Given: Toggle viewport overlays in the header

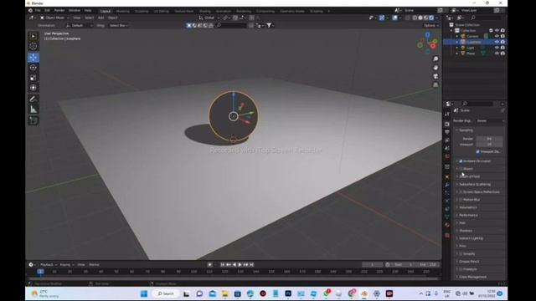Looking at the screenshot, I should coord(394,18).
